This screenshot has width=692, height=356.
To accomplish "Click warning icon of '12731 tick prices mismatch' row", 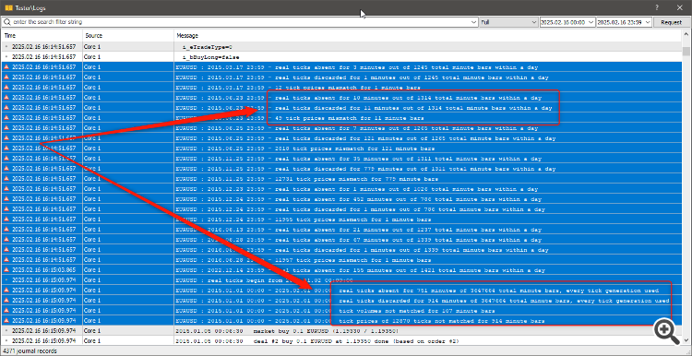I will click(6, 179).
